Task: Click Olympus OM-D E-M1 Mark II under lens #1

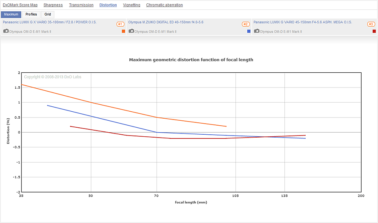Action: [30, 32]
